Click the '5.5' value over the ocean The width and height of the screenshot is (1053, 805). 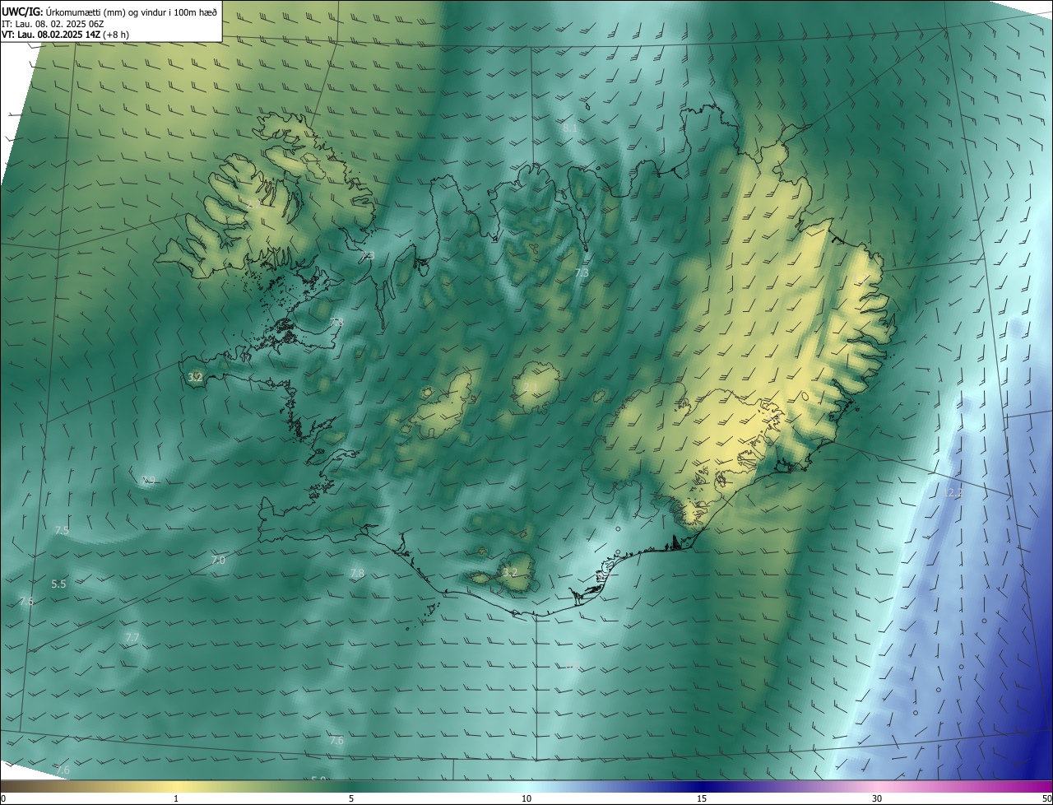[x=58, y=584]
